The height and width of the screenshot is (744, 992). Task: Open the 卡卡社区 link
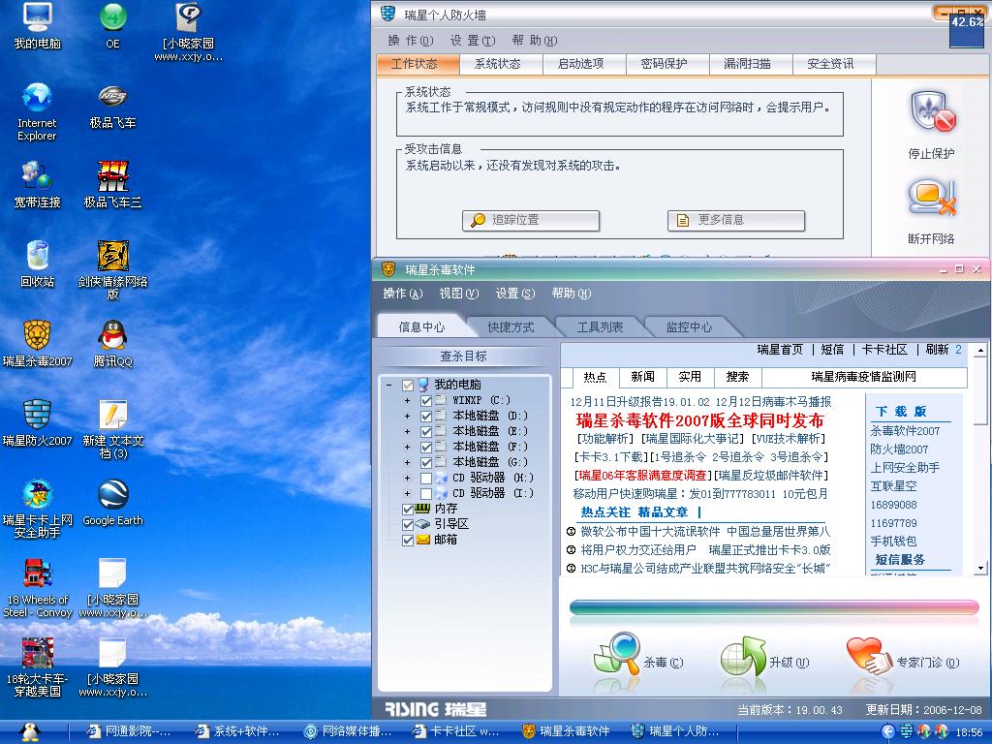[884, 350]
